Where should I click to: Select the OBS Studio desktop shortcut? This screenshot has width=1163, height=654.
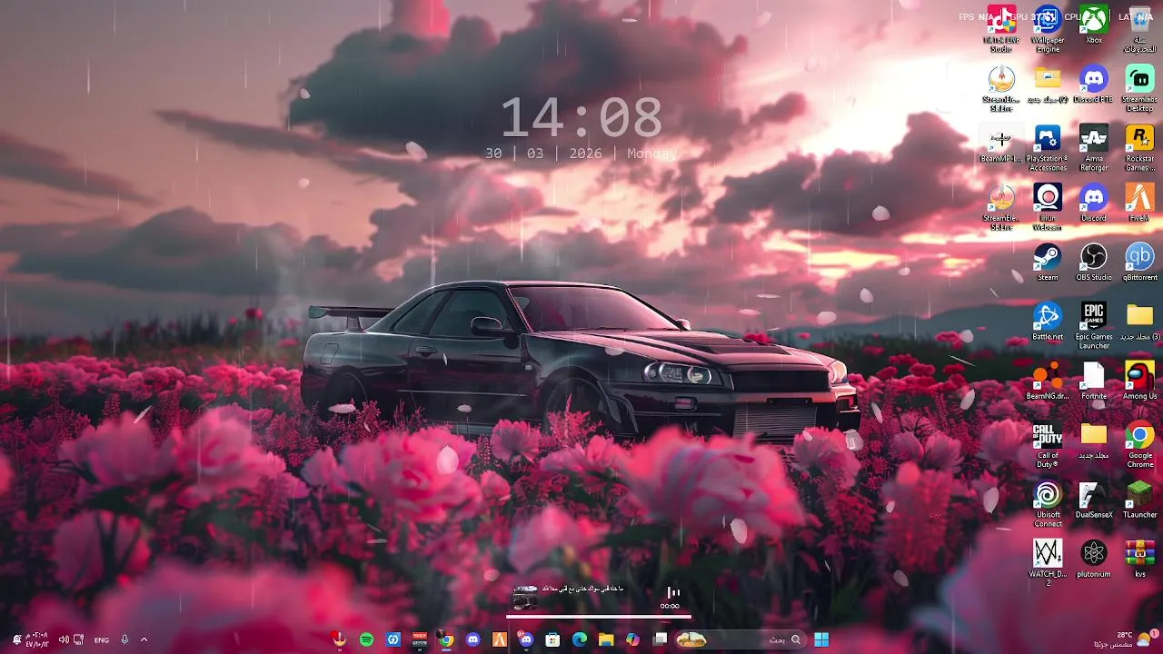(1094, 262)
